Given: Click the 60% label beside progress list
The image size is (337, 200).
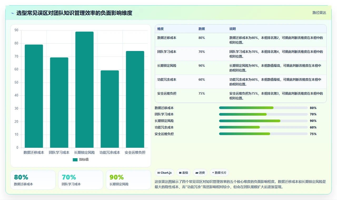Looking at the screenshot, I should coord(313,127).
